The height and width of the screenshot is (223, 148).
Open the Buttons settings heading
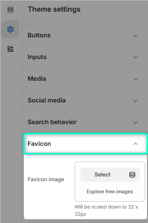(x=39, y=35)
